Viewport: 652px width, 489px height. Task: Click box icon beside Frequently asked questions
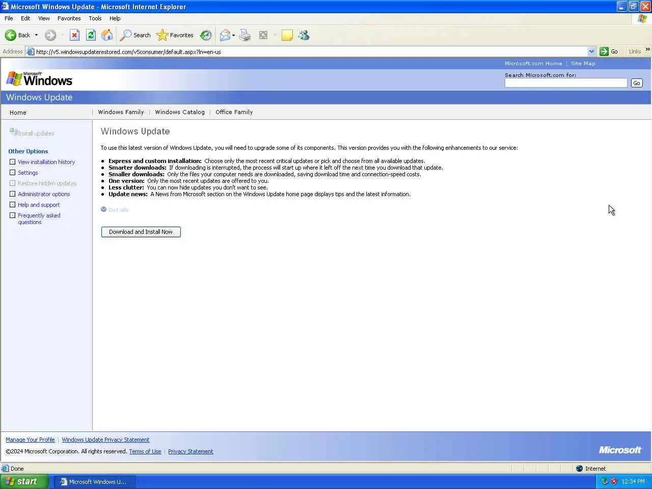pyautogui.click(x=13, y=215)
